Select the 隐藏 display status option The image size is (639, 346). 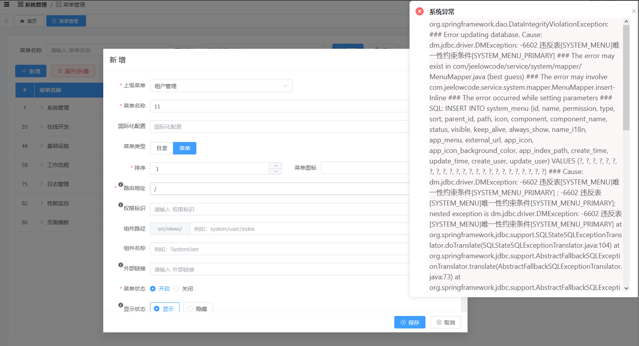[x=198, y=308]
